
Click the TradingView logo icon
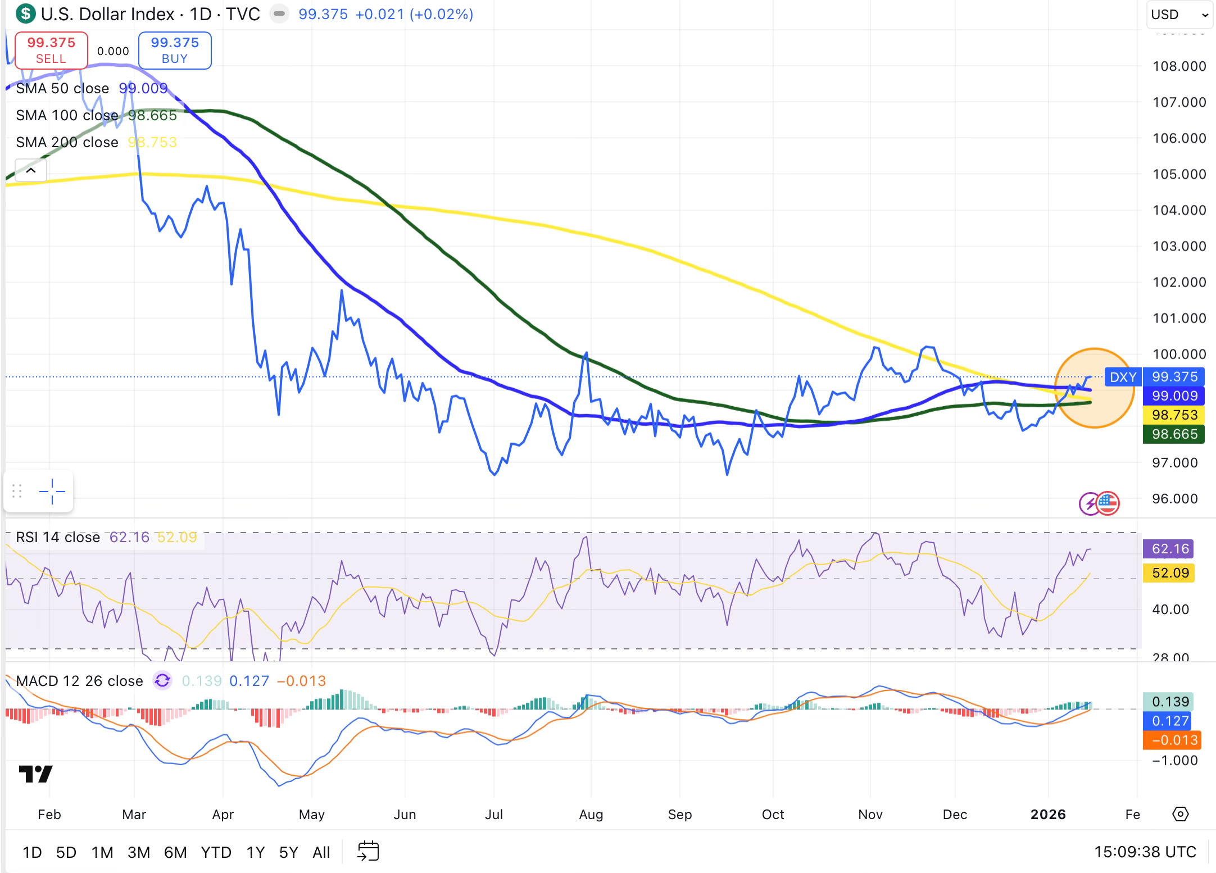(35, 774)
